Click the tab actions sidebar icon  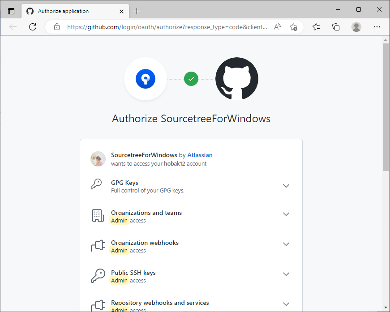click(x=11, y=11)
